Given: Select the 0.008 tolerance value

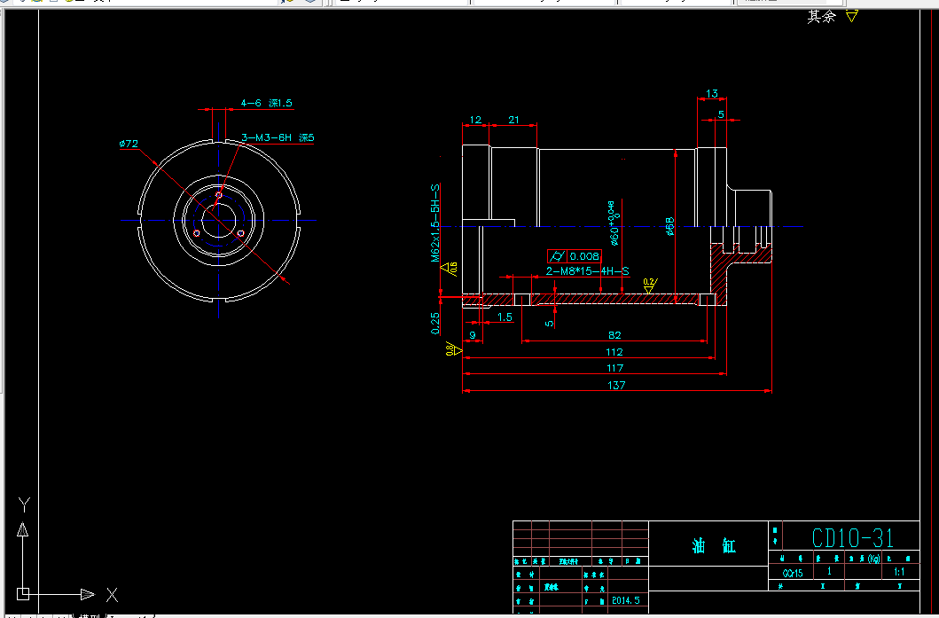Looking at the screenshot, I should [583, 256].
